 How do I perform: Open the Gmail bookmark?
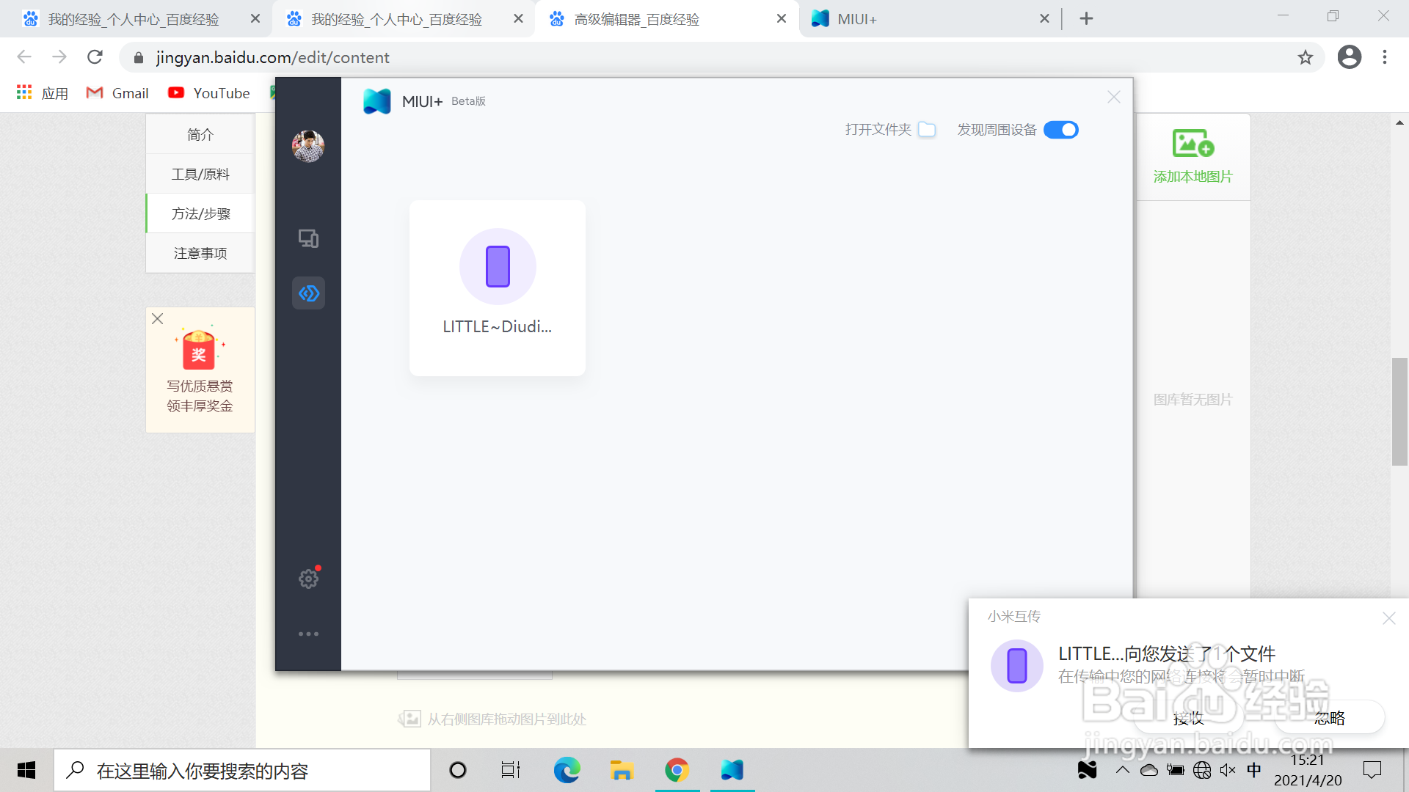click(117, 93)
